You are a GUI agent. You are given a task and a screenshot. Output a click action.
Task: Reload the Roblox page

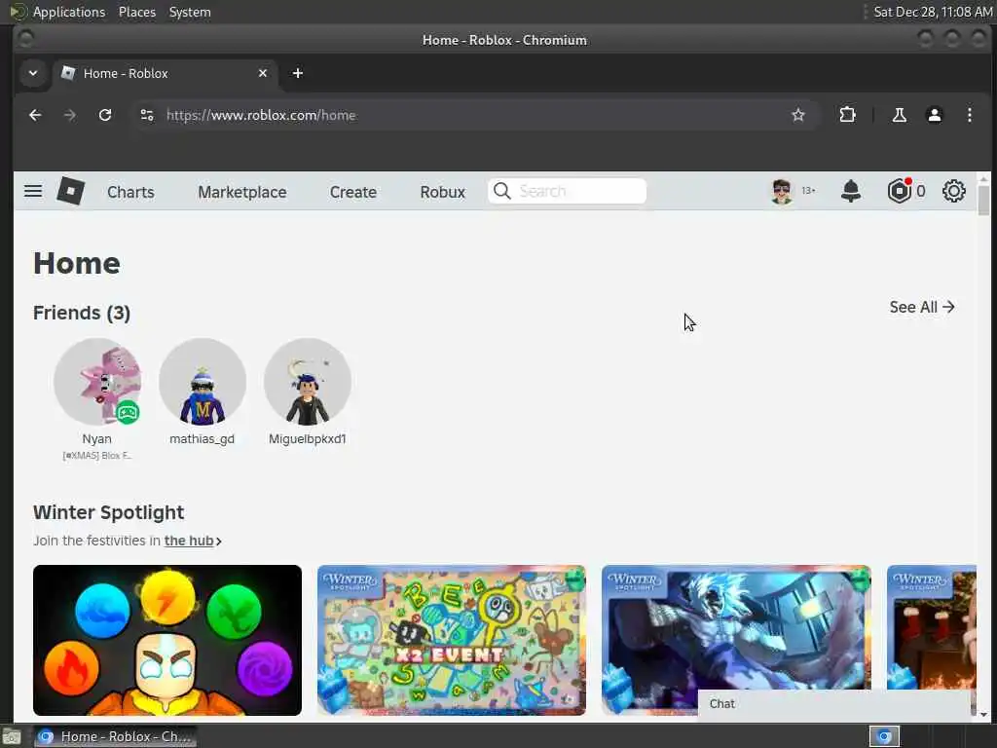pyautogui.click(x=105, y=115)
